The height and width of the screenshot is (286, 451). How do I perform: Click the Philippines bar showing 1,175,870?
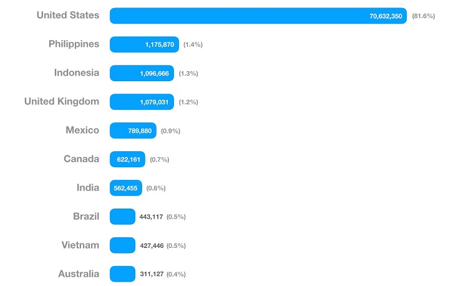pos(144,44)
